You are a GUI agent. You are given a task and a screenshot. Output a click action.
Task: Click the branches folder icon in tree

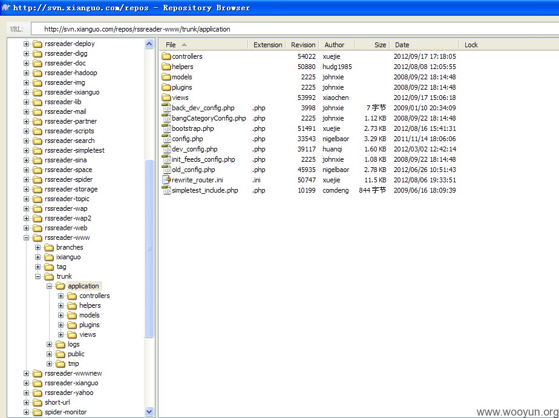(49, 248)
